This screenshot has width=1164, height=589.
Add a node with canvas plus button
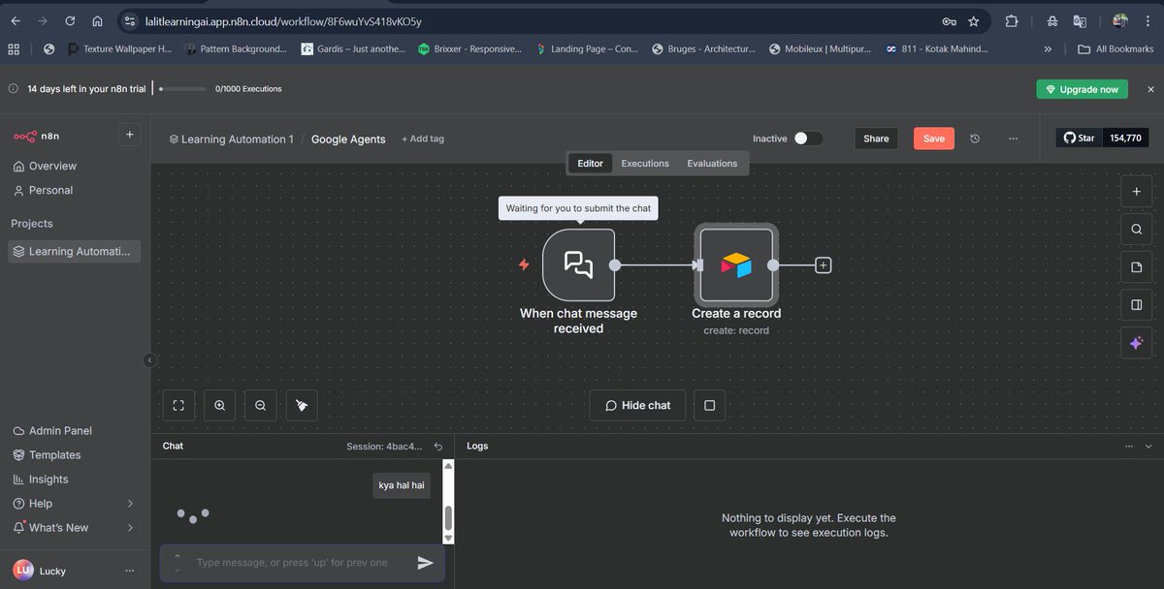click(1136, 192)
